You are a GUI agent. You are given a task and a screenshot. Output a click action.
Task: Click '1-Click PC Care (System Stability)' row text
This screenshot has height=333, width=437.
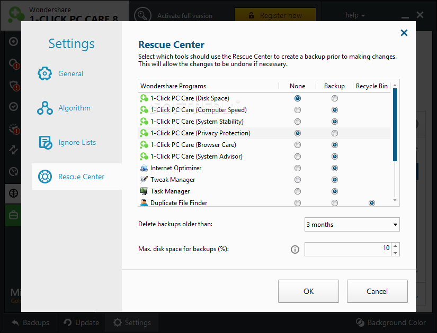coord(197,122)
